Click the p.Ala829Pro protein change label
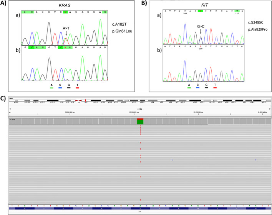The height and width of the screenshot is (215, 272). pyautogui.click(x=258, y=29)
